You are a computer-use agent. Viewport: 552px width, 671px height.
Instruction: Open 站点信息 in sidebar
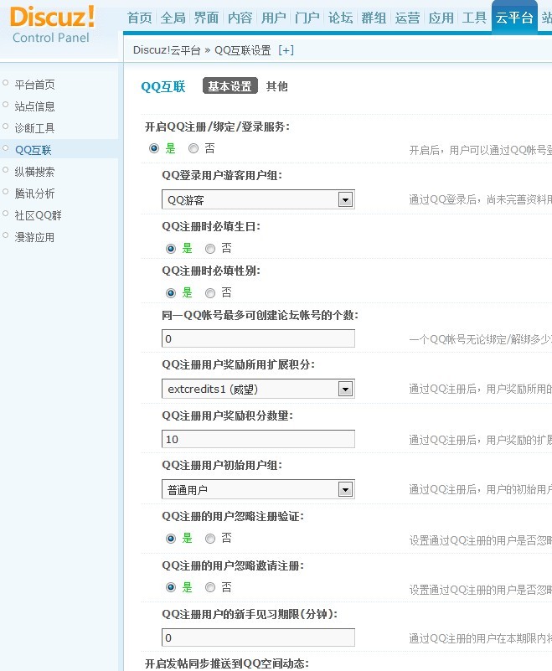coord(34,106)
